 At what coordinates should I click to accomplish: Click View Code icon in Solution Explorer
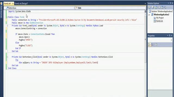click(160, 8)
